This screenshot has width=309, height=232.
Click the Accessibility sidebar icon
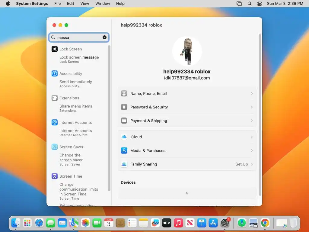pos(54,73)
